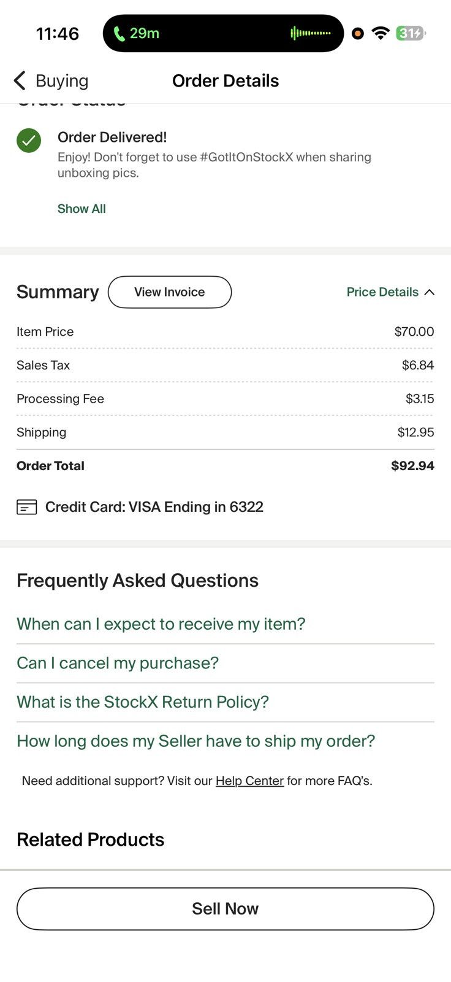Open "What is the StockX Return Policy?"
The height and width of the screenshot is (982, 451).
tap(143, 702)
